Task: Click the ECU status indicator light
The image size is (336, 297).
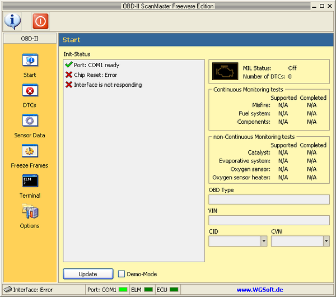Action: (174, 290)
